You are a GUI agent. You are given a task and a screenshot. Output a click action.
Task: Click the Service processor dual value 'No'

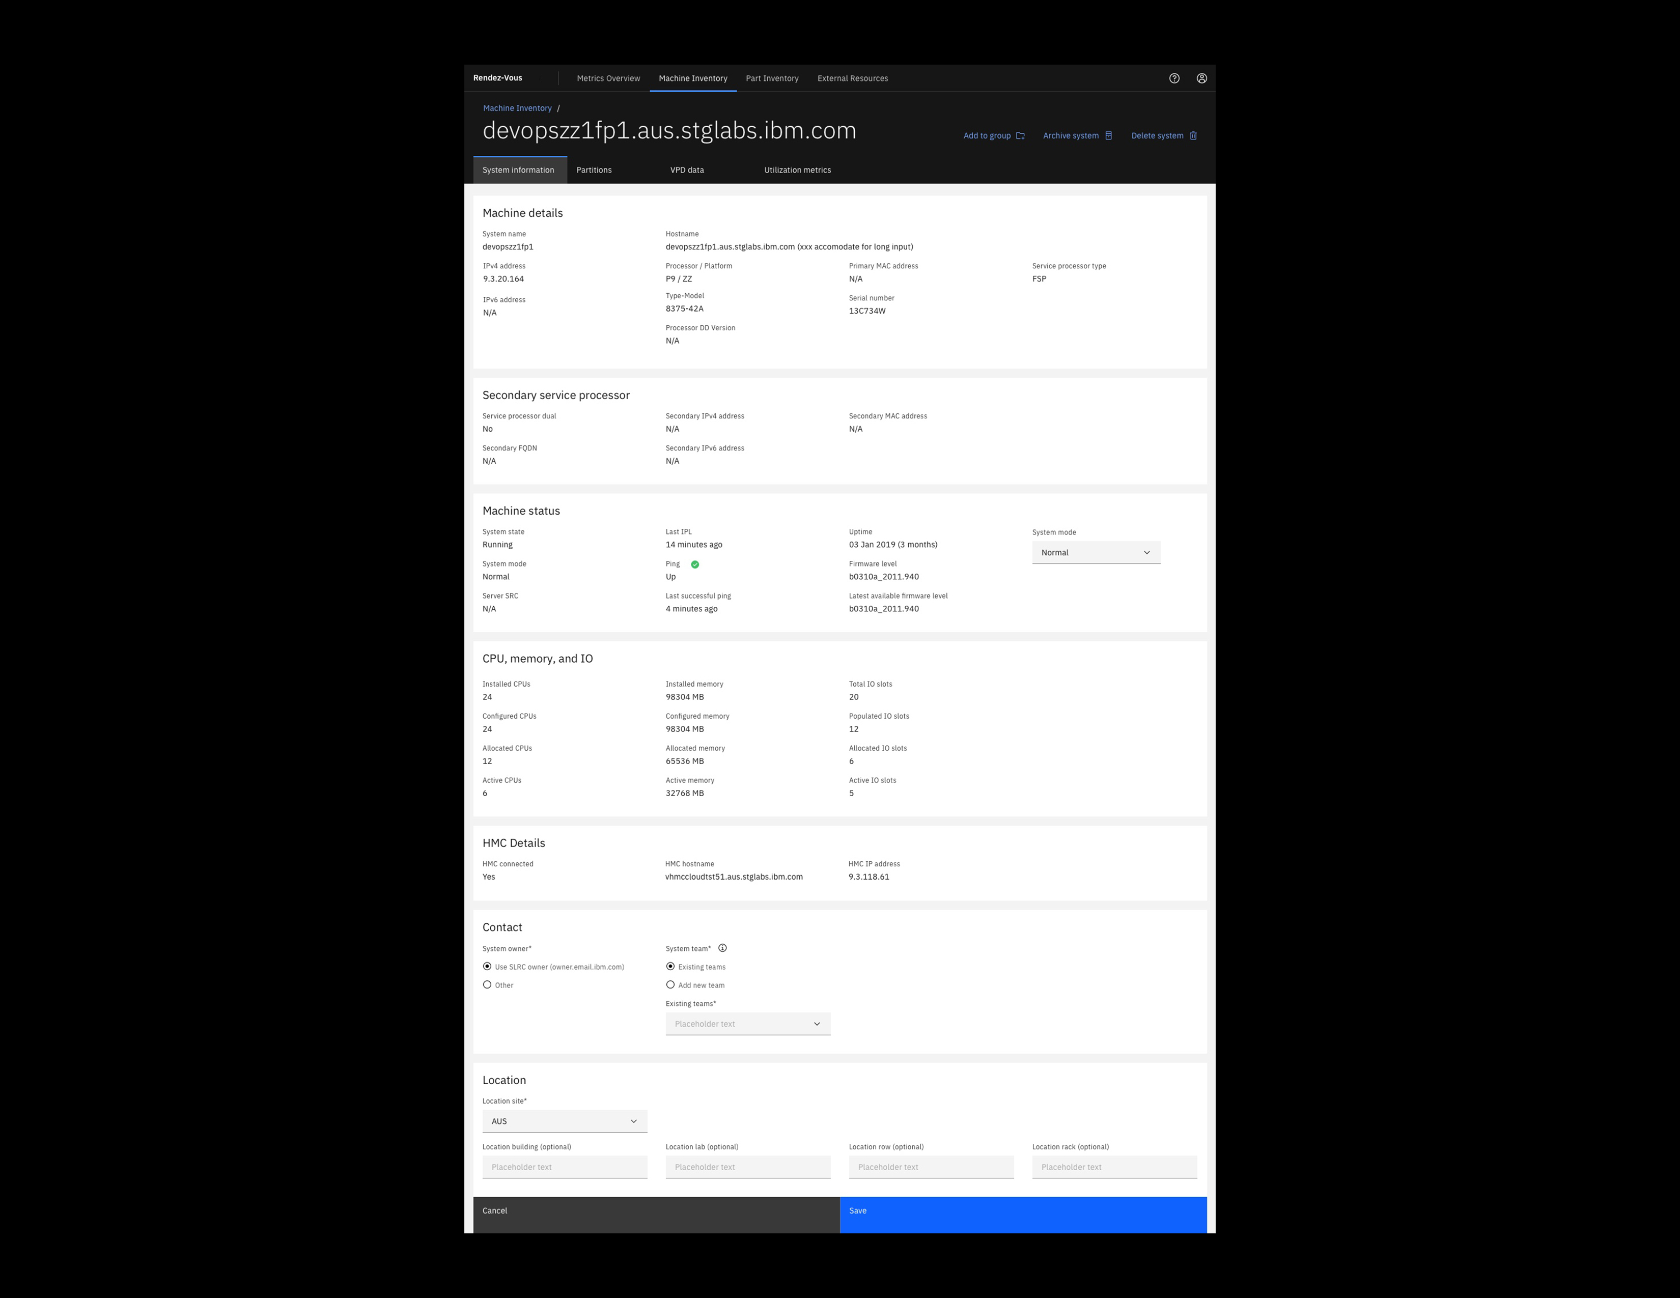[488, 429]
